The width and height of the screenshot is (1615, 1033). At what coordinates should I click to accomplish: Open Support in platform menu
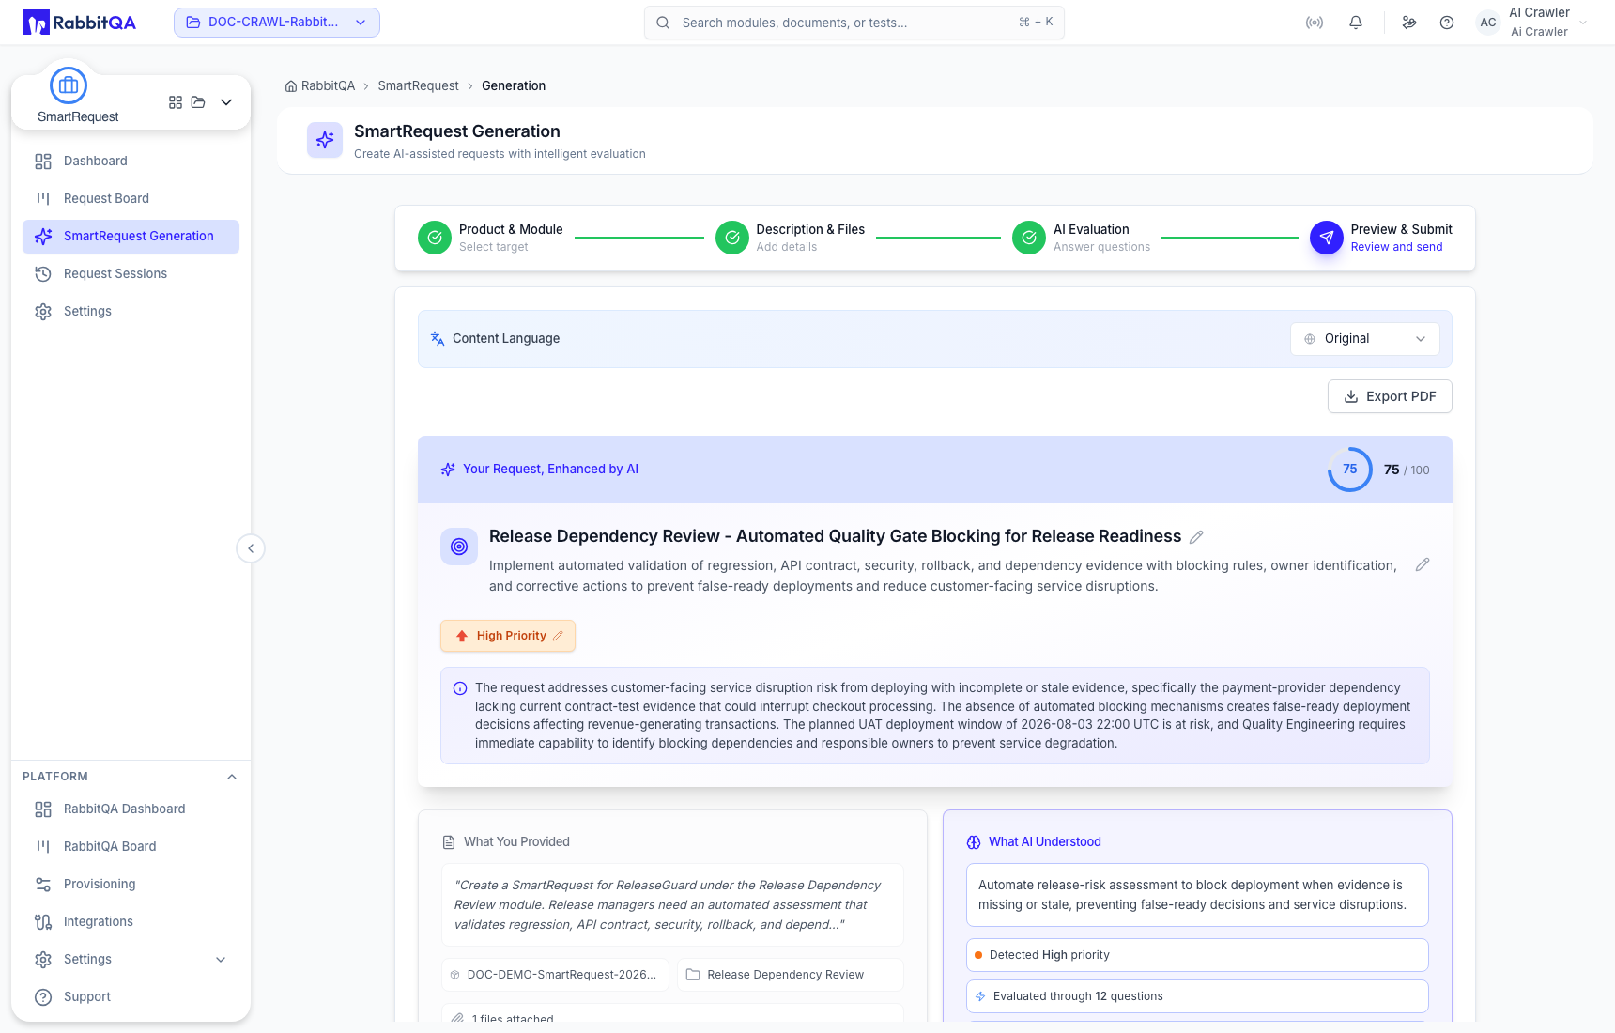click(131, 996)
